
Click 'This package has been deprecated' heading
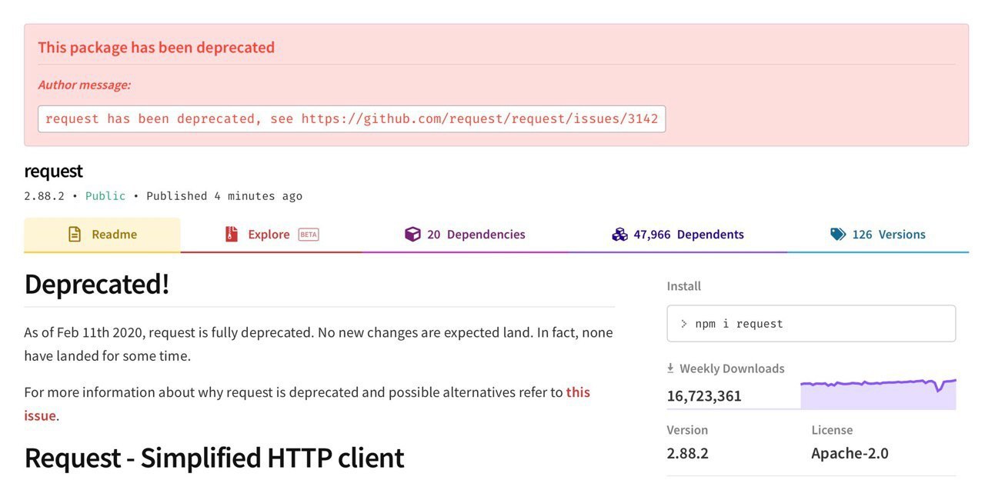point(156,48)
